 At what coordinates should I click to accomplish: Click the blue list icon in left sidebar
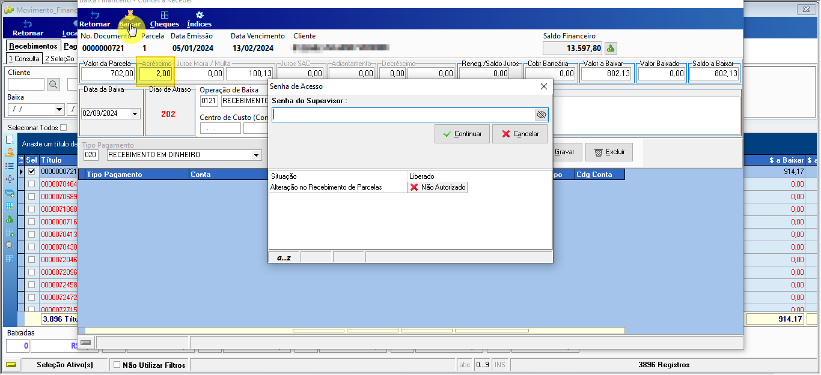point(10,166)
